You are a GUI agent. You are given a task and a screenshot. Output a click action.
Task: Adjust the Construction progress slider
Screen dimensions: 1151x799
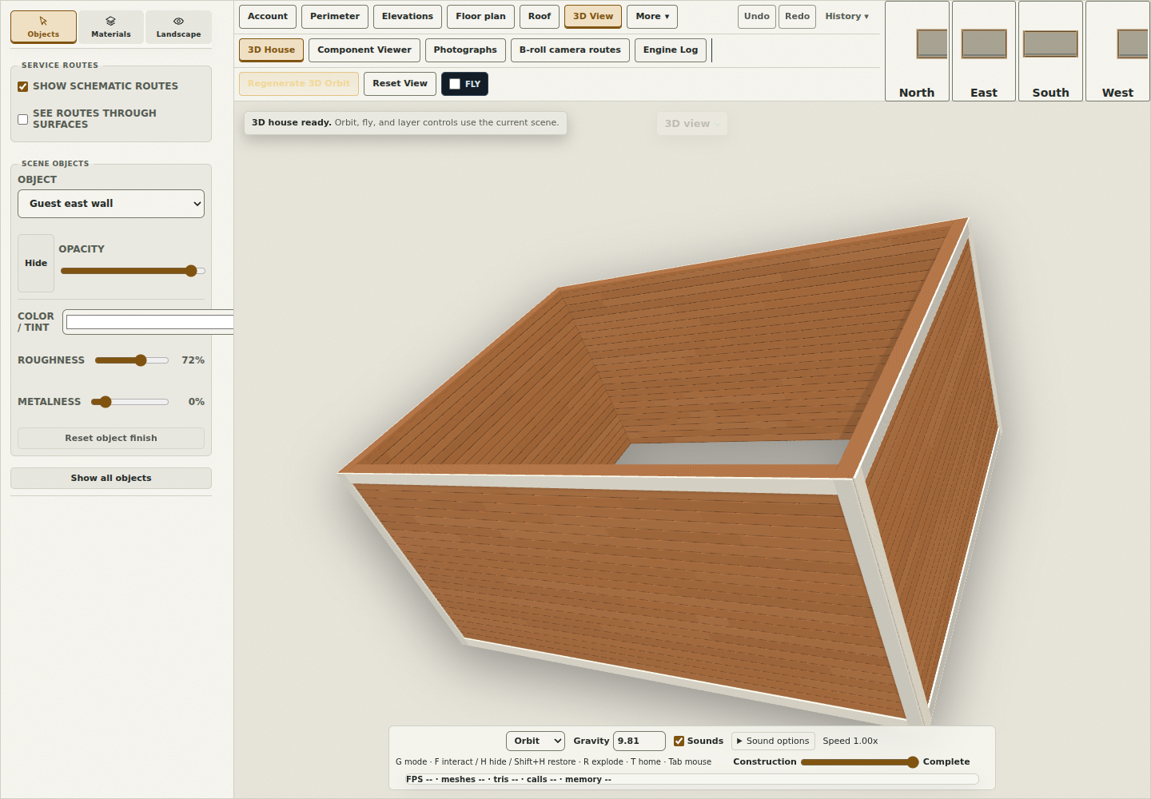pyautogui.click(x=860, y=762)
